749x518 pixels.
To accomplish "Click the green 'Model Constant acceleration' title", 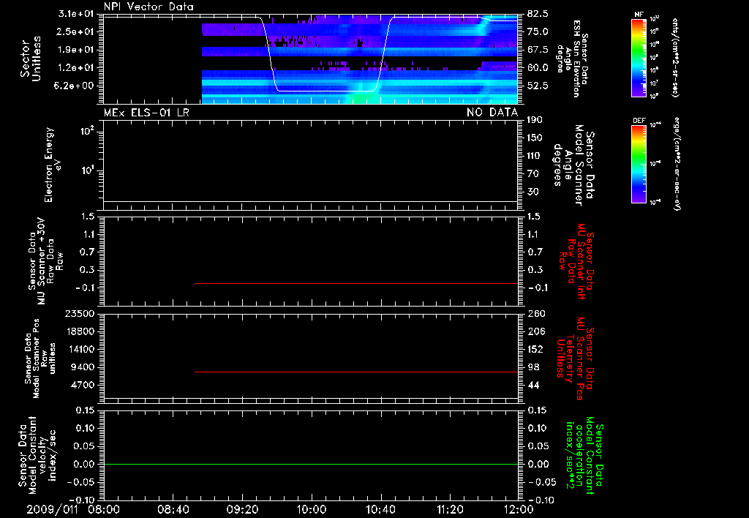I will (584, 455).
